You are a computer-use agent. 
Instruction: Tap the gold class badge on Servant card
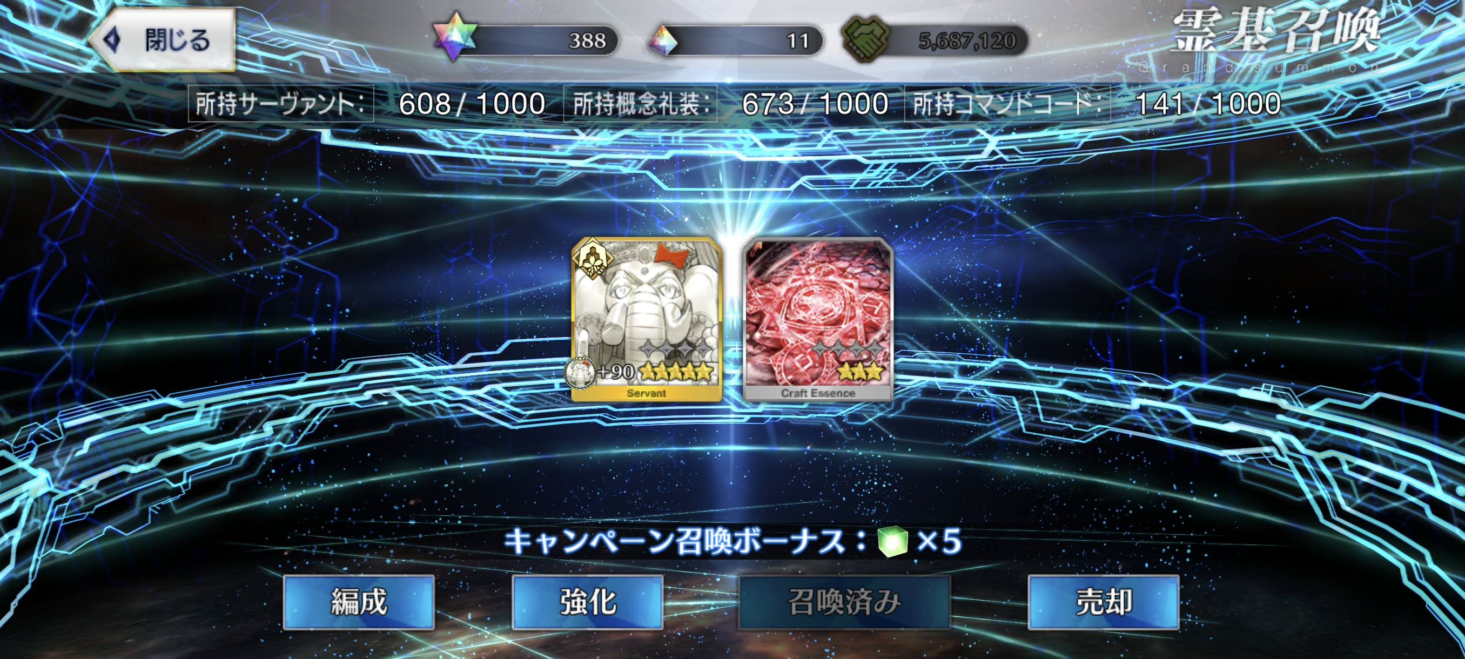[593, 259]
